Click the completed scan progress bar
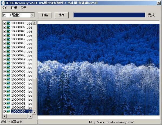Image resolution: width=162 pixels, height=125 pixels. tap(109, 15)
